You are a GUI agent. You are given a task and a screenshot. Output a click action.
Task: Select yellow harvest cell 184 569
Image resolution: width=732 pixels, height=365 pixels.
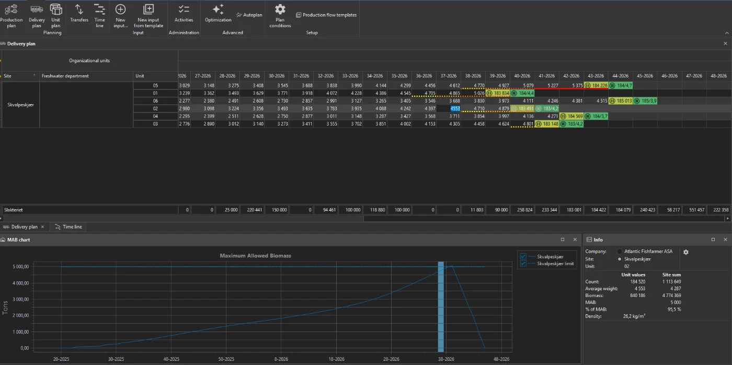pyautogui.click(x=571, y=116)
